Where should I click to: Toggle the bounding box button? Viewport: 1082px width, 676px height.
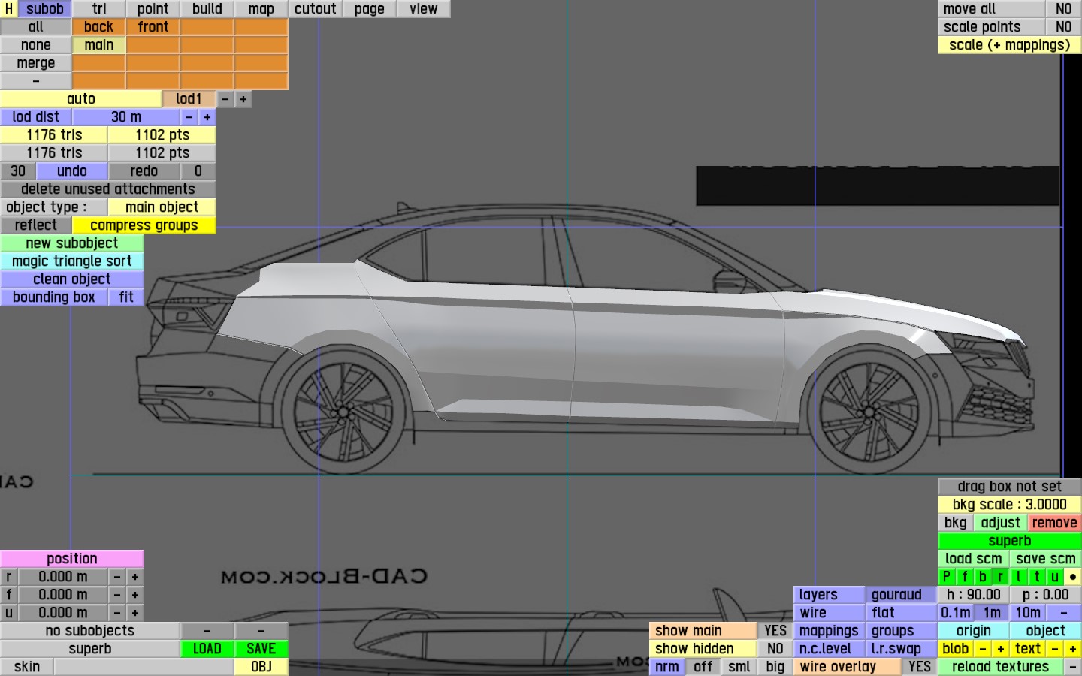tap(54, 297)
